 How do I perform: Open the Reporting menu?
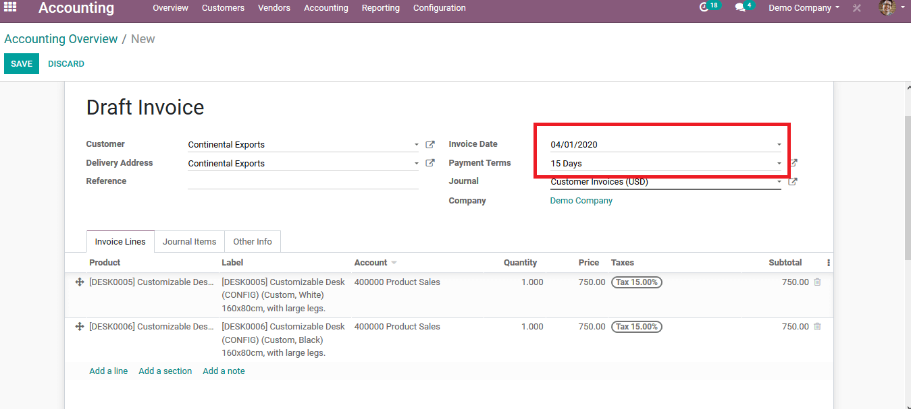point(381,8)
